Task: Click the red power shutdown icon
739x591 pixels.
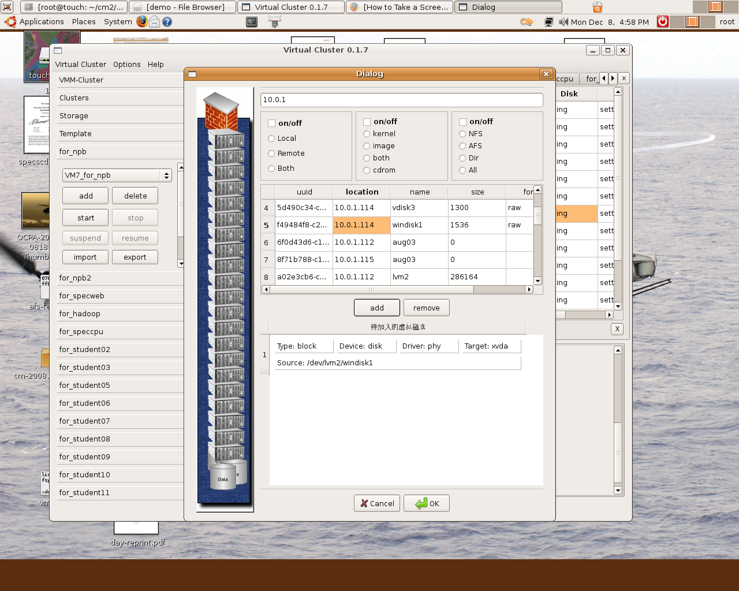Action: 663,22
